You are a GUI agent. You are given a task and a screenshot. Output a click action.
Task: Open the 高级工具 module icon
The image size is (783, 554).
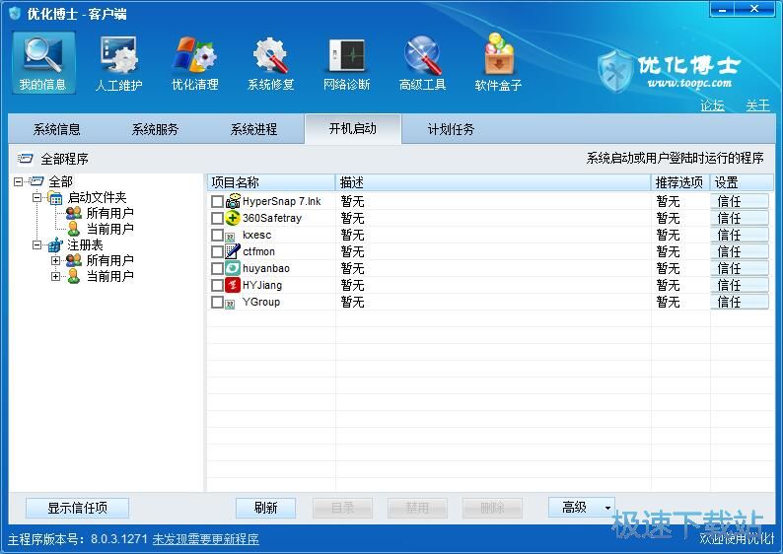(x=422, y=62)
